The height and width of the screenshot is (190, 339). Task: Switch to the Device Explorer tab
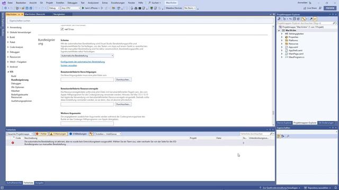(284, 123)
